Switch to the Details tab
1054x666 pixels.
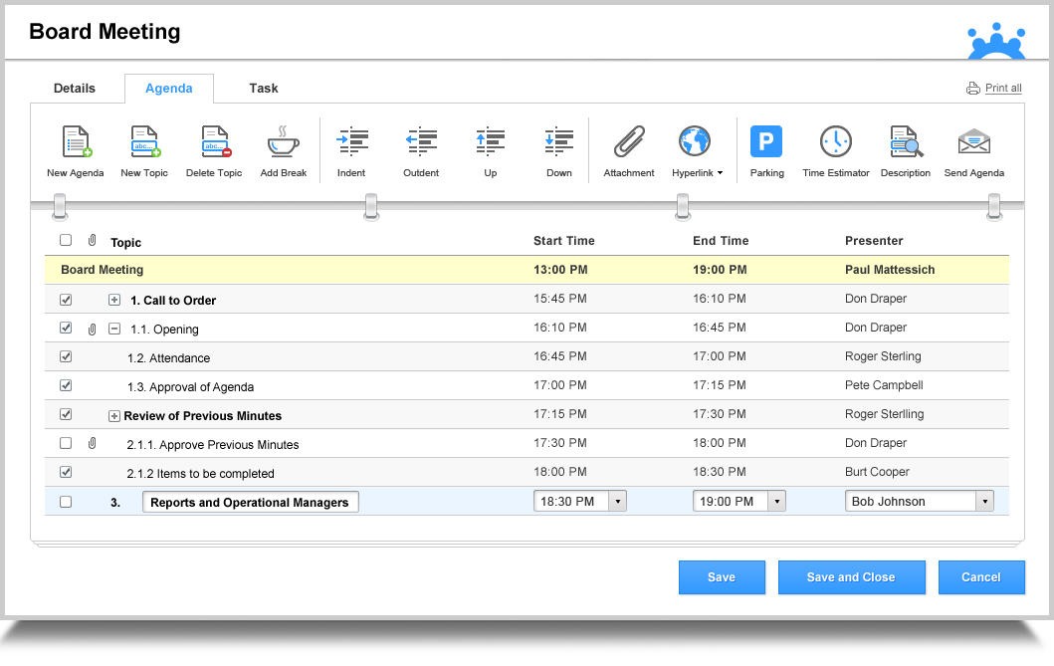point(75,89)
